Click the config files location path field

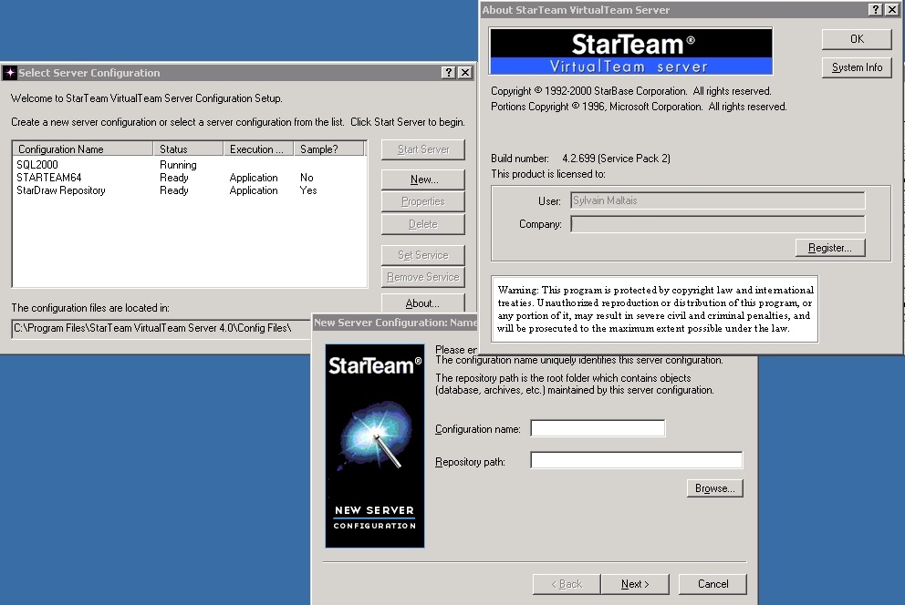(161, 328)
